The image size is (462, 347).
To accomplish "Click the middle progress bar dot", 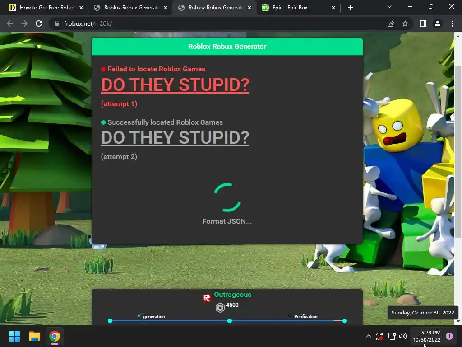I will pos(230,321).
